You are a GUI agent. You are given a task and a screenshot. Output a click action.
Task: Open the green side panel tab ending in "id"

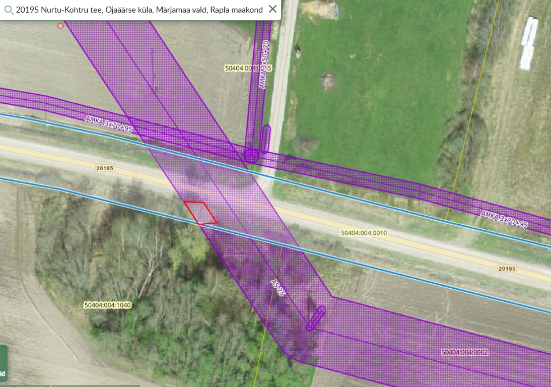3,363
